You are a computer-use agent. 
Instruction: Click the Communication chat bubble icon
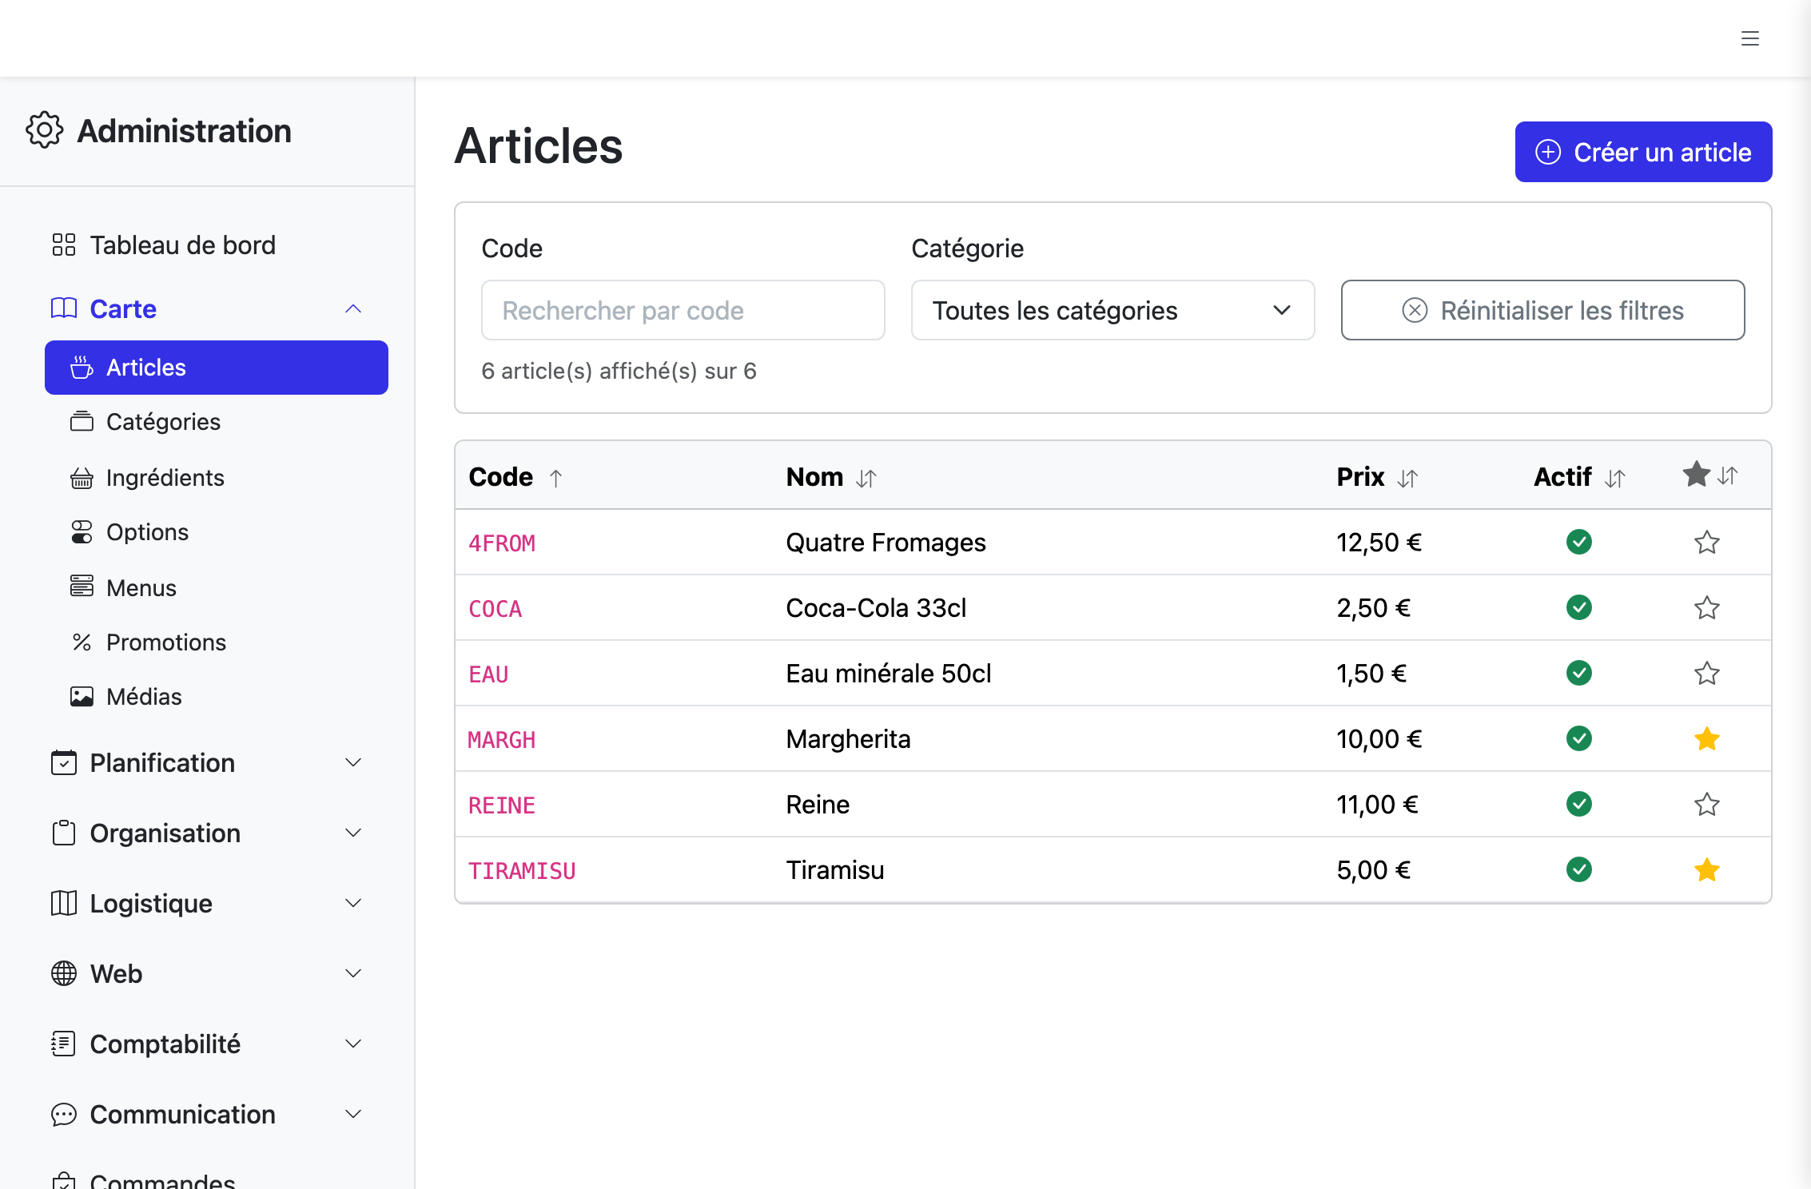(x=64, y=1114)
